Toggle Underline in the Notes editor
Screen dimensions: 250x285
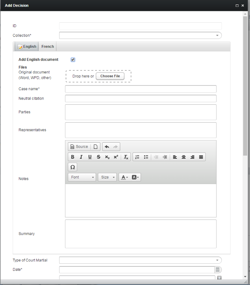click(x=90, y=157)
